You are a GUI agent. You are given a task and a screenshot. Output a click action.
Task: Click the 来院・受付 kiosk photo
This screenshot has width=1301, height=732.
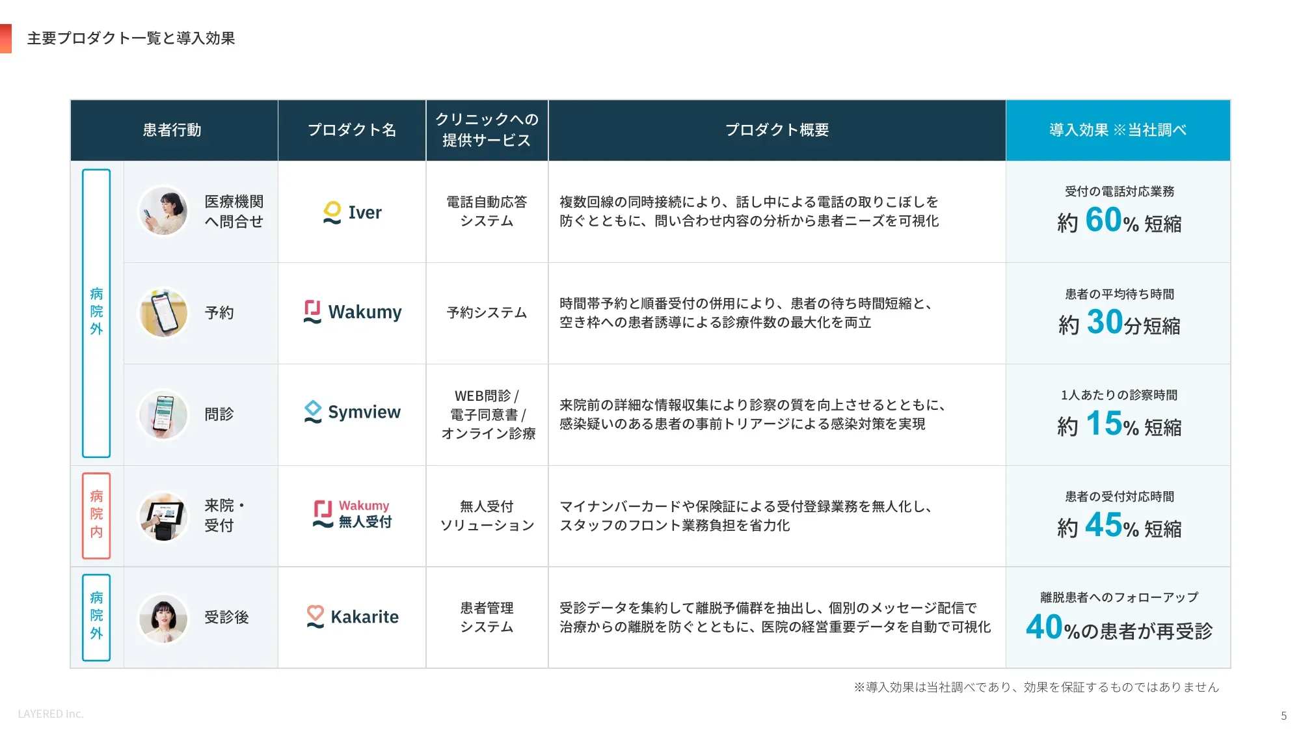[163, 516]
